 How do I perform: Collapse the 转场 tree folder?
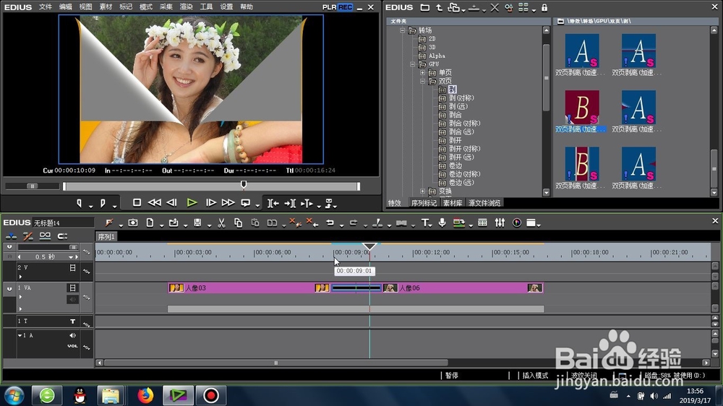(403, 30)
